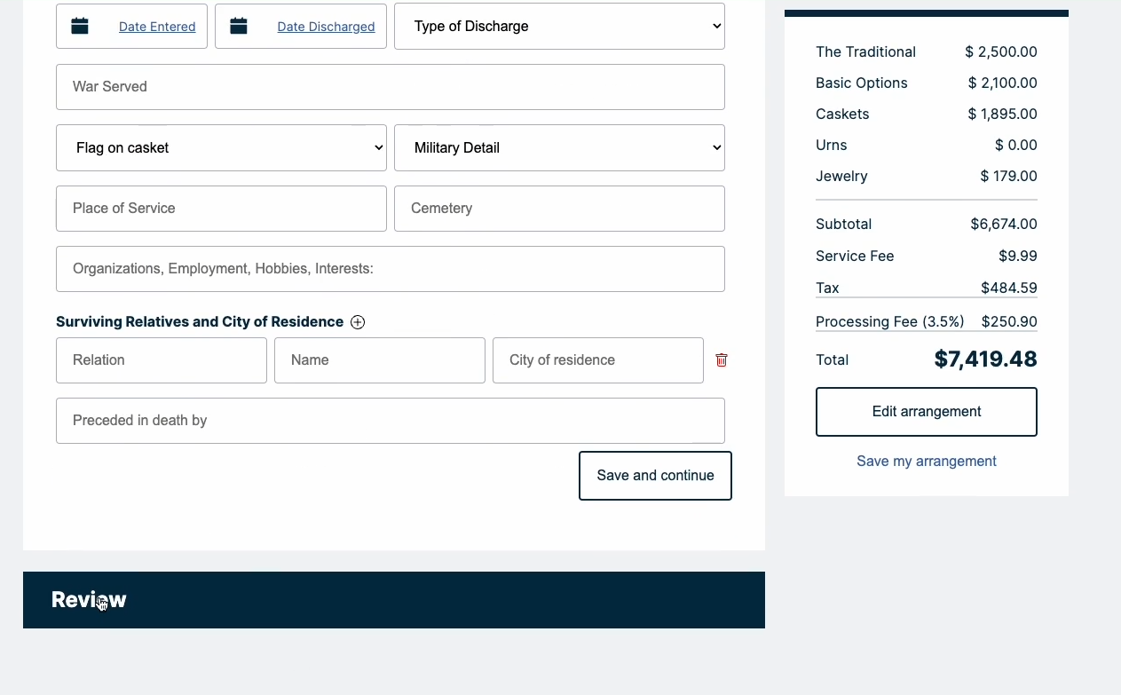Click the Relation input field
This screenshot has height=695, width=1121.
162,359
